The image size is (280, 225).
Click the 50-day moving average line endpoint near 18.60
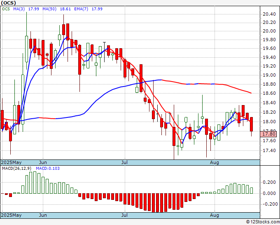(x=251, y=93)
